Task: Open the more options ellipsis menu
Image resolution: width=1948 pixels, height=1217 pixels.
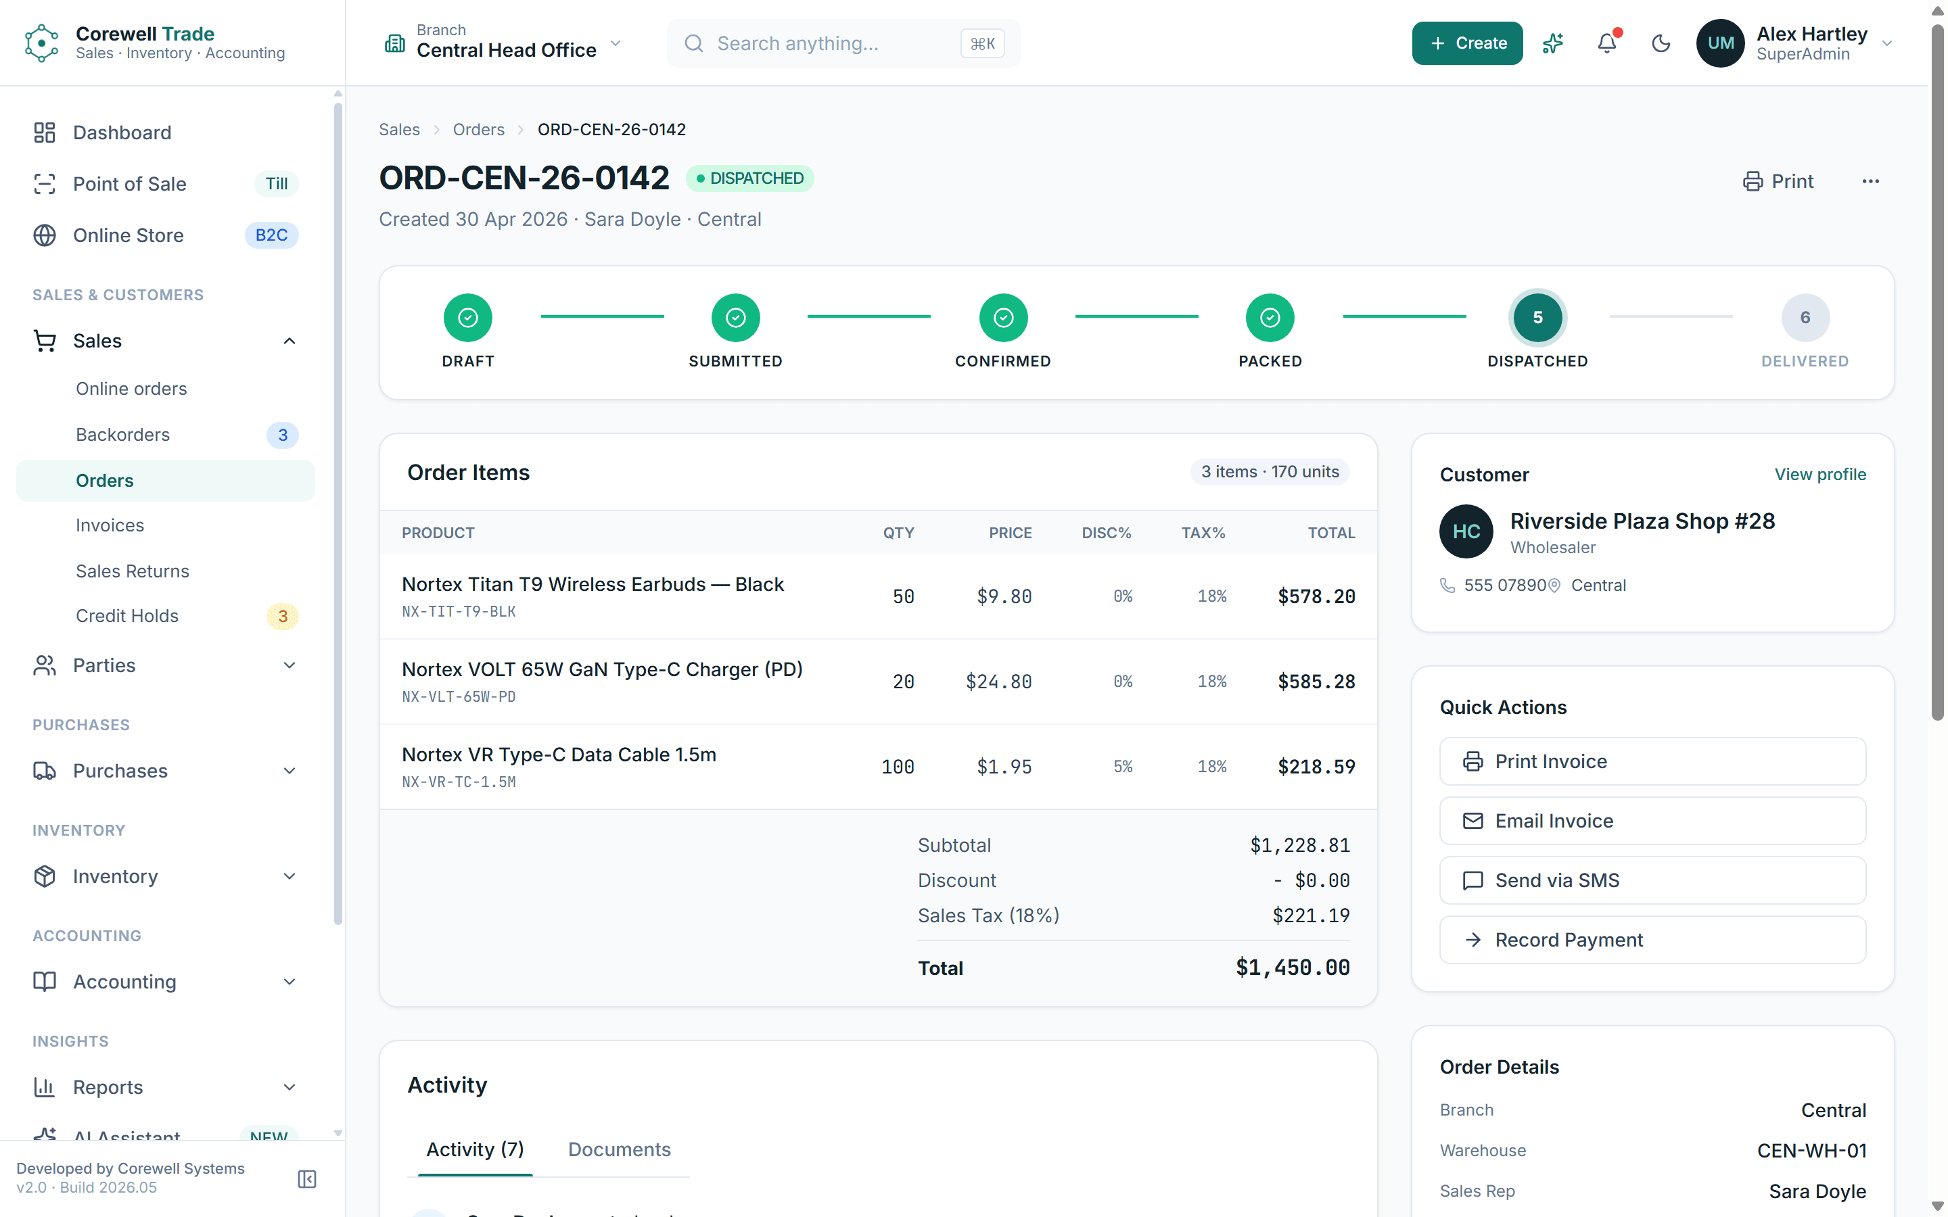Action: pyautogui.click(x=1870, y=182)
